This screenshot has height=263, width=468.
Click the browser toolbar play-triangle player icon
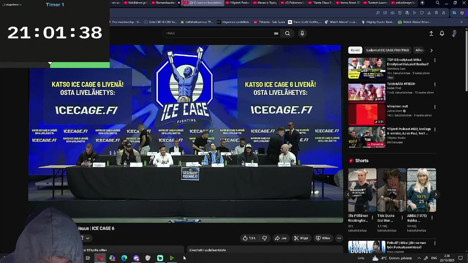pos(414,13)
